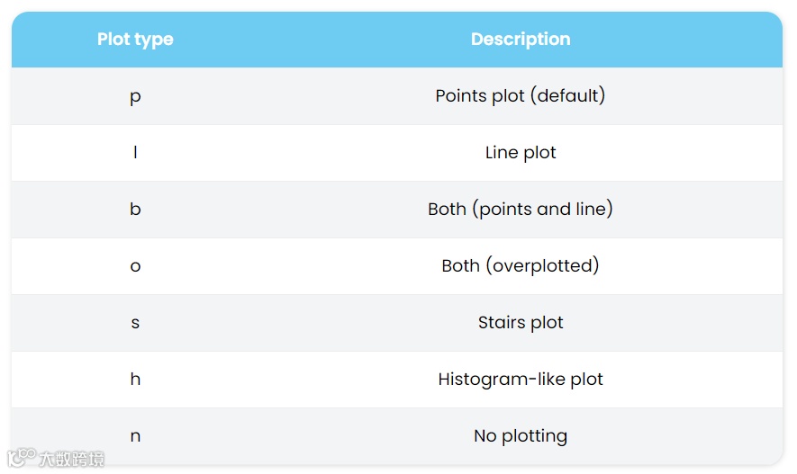Click the Line plot description
This screenshot has height=474, width=797.
point(521,153)
